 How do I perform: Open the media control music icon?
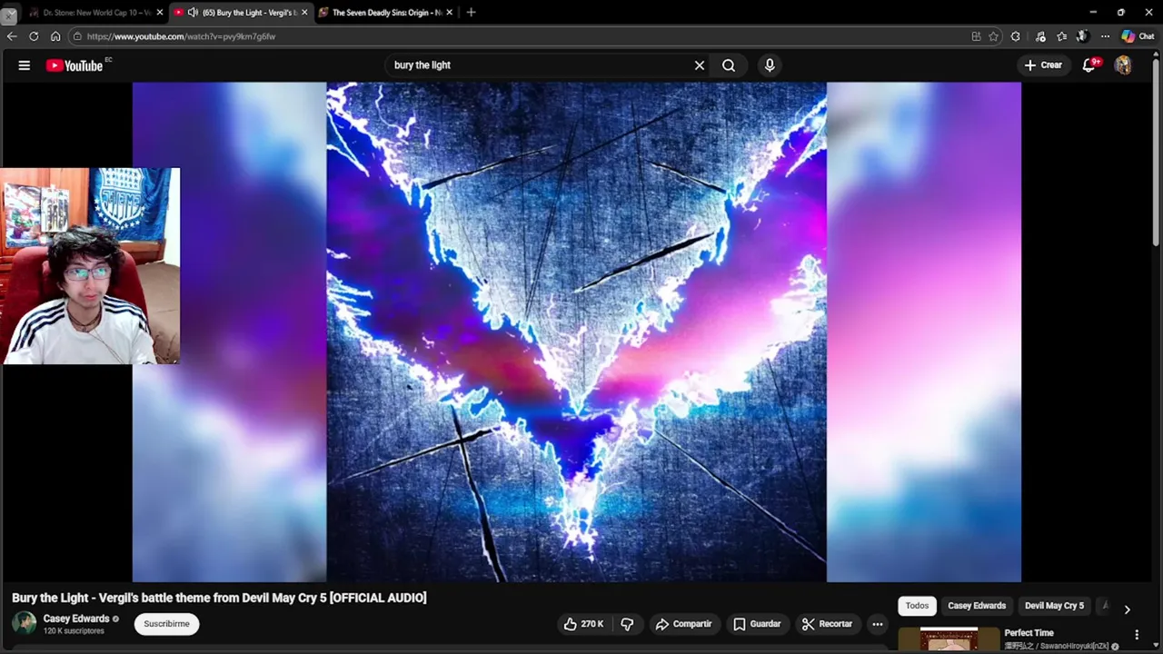tap(1040, 36)
